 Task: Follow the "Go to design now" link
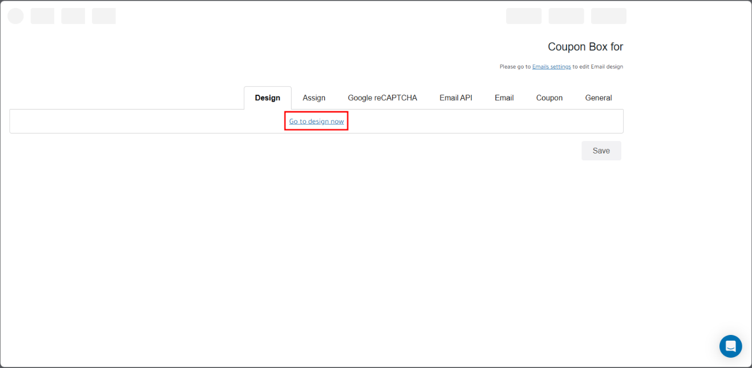tap(316, 122)
